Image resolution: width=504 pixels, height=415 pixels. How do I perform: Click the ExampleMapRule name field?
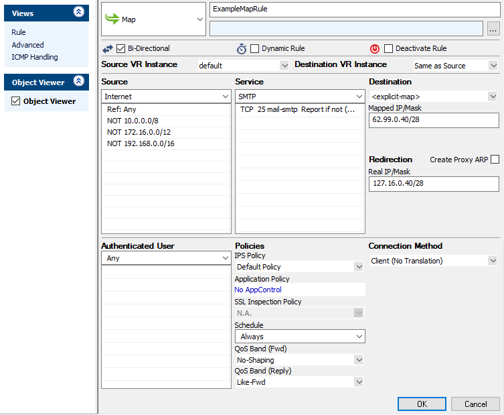pyautogui.click(x=355, y=9)
